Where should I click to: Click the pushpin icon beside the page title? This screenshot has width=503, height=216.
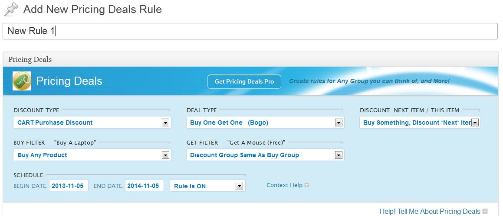pyautogui.click(x=11, y=9)
